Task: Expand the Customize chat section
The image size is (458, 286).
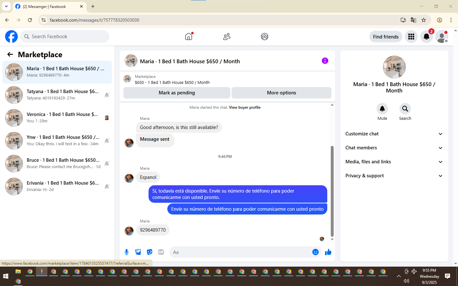Action: (394, 134)
